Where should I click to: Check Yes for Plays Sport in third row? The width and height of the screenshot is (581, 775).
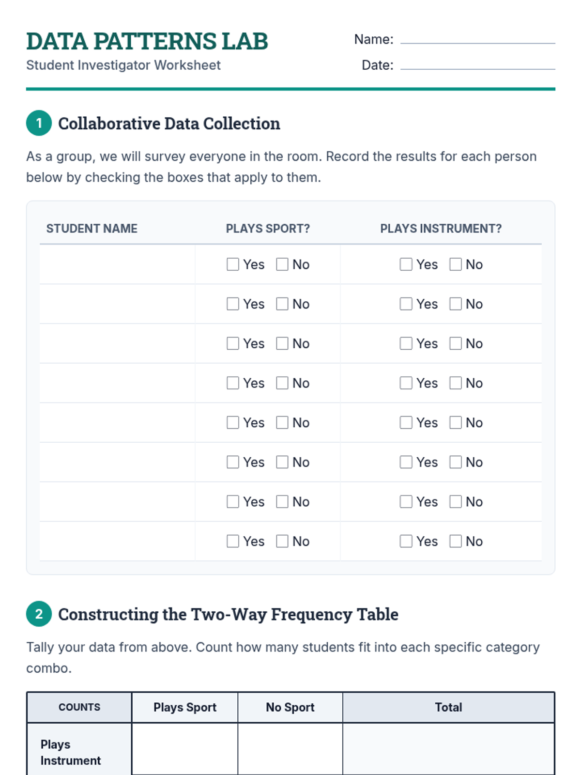pyautogui.click(x=233, y=343)
